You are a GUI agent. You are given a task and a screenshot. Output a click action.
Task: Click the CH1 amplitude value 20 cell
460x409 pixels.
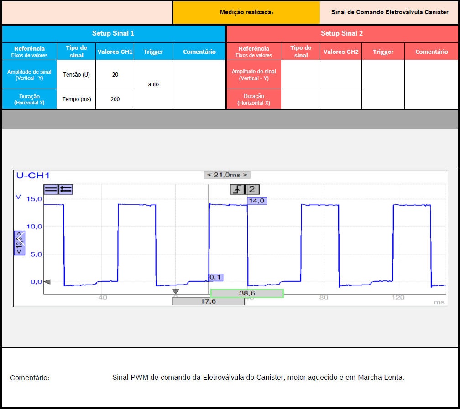(x=115, y=75)
